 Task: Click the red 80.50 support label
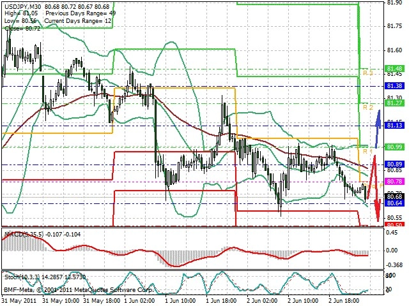[394, 224]
